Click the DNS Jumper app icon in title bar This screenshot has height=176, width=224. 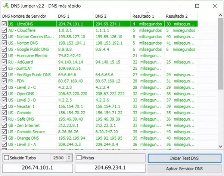pyautogui.click(x=6, y=6)
